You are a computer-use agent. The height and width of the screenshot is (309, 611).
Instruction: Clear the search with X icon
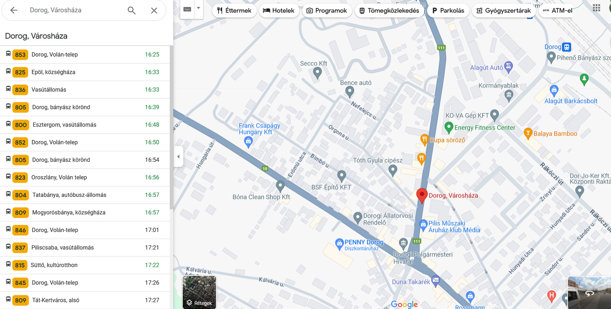pos(154,10)
